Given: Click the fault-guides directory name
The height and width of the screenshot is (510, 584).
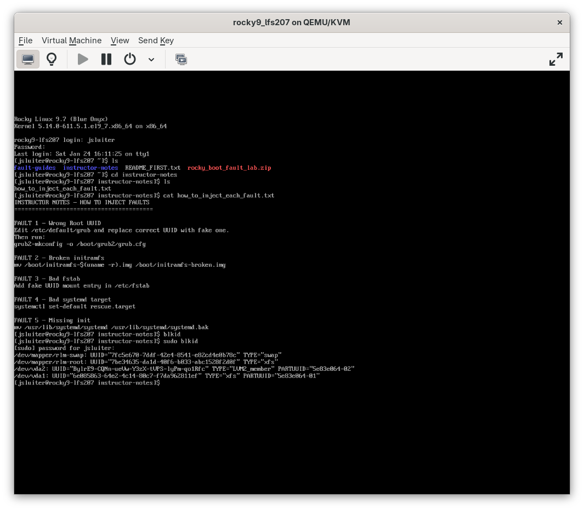Looking at the screenshot, I should [35, 168].
